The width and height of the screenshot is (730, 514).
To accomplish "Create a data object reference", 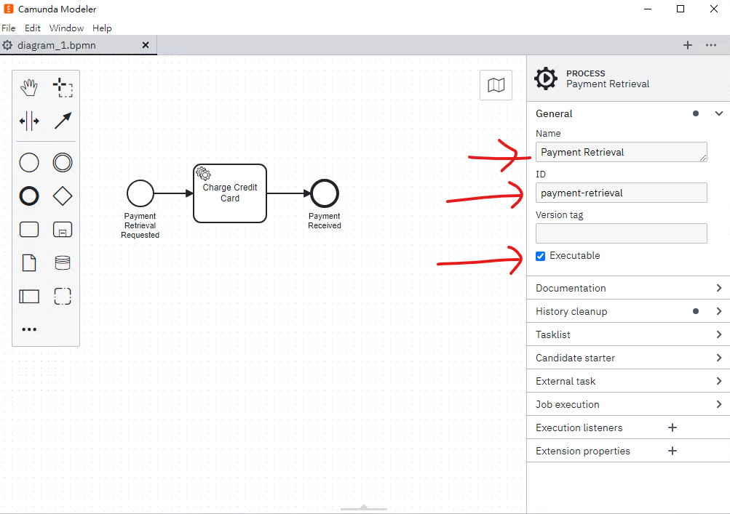I will 29,262.
